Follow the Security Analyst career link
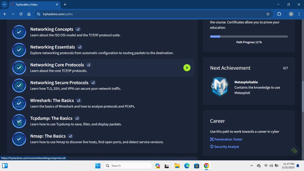The width and height of the screenshot is (304, 171). 224,147
